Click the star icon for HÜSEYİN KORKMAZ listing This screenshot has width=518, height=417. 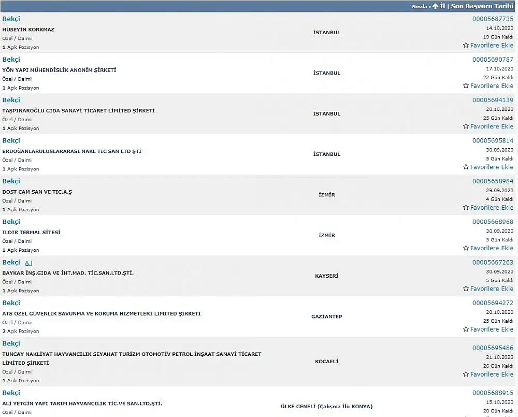click(466, 45)
